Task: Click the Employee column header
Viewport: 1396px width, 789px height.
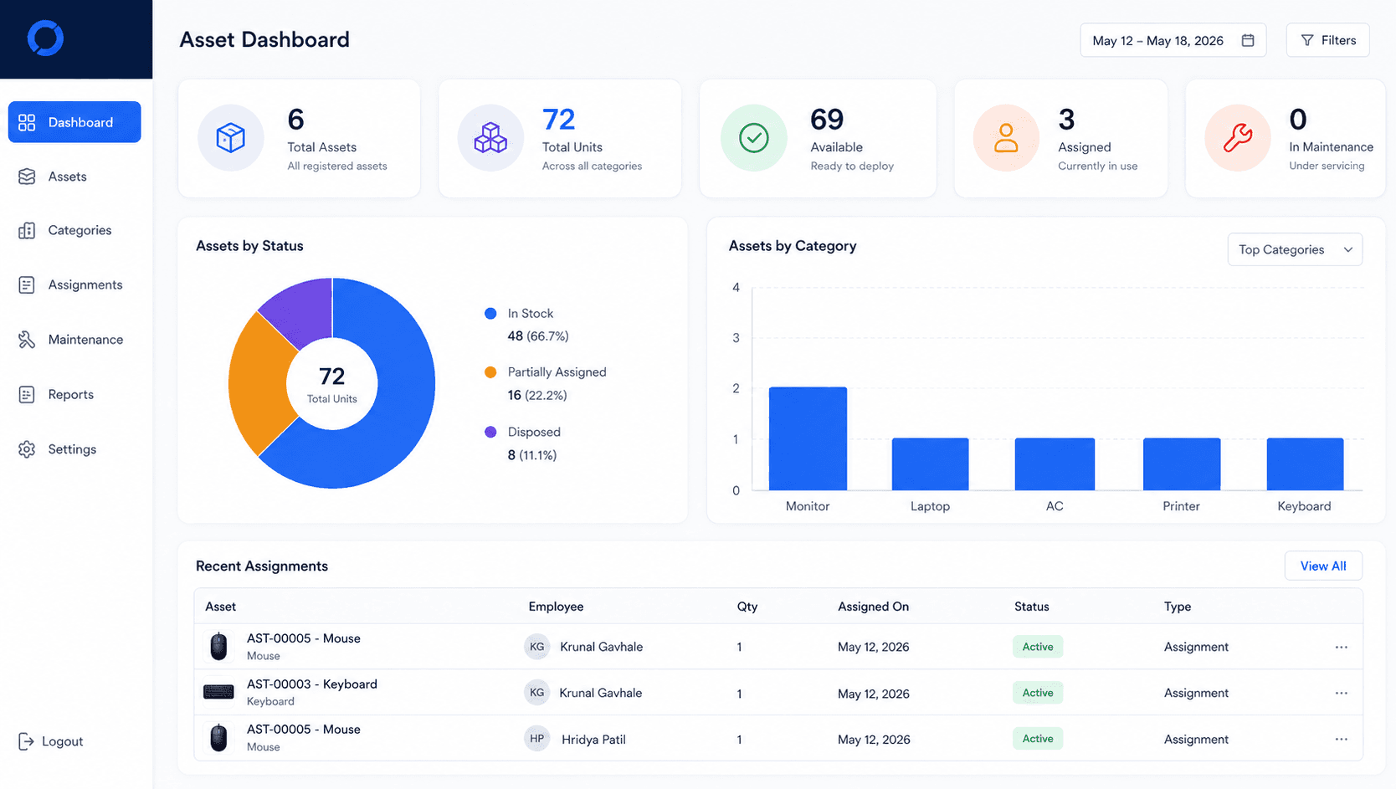Action: pyautogui.click(x=556, y=607)
